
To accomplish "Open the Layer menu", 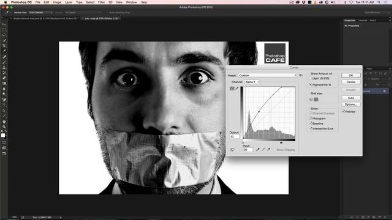I will pyautogui.click(x=69, y=2).
